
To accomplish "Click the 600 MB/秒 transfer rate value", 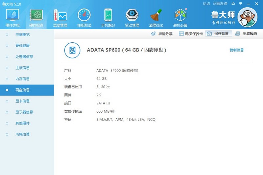I will (105, 111).
